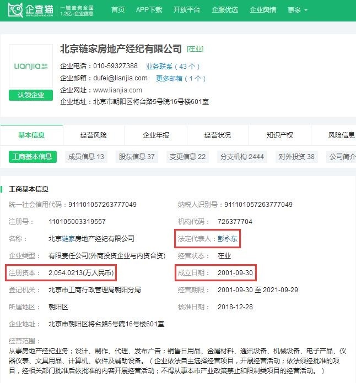
Task: Select the 成员信息 13 sub-tab
Action: [x=86, y=157]
